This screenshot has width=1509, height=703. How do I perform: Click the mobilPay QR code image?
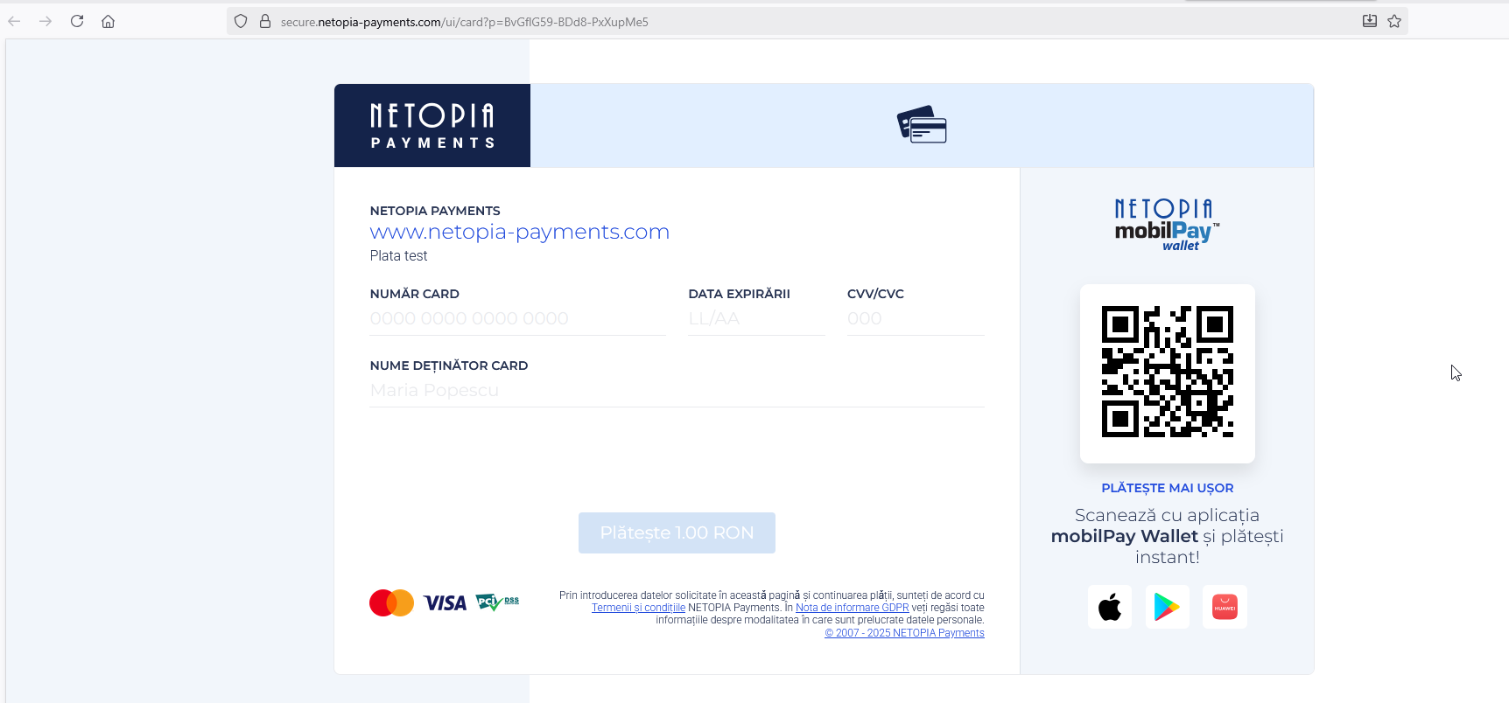click(1168, 372)
